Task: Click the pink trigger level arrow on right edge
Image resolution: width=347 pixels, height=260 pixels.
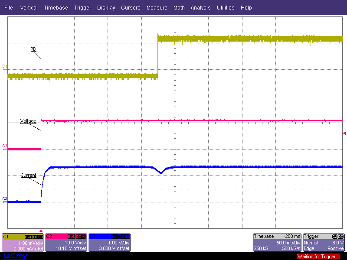Action: [344, 133]
